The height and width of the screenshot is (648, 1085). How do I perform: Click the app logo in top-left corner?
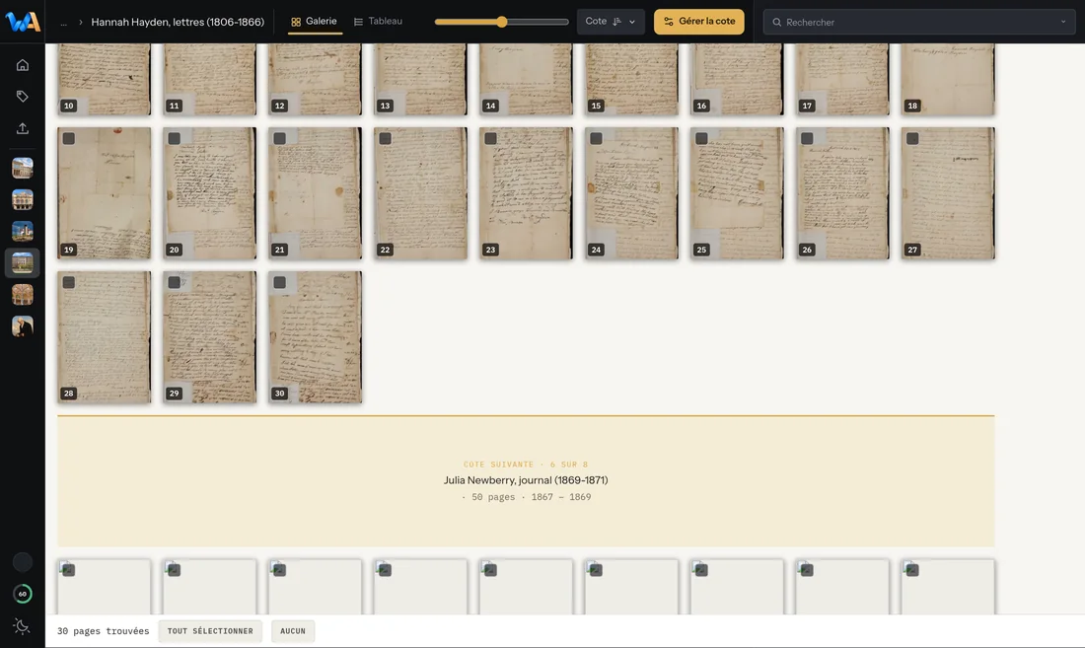pyautogui.click(x=22, y=22)
